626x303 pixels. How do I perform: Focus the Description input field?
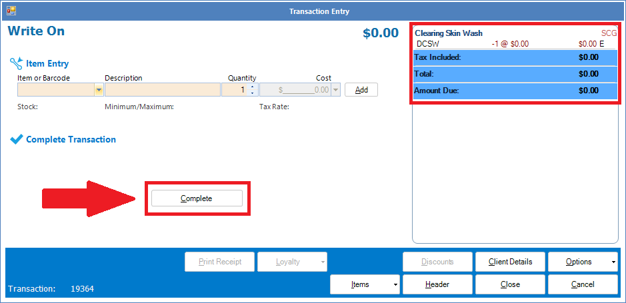162,90
